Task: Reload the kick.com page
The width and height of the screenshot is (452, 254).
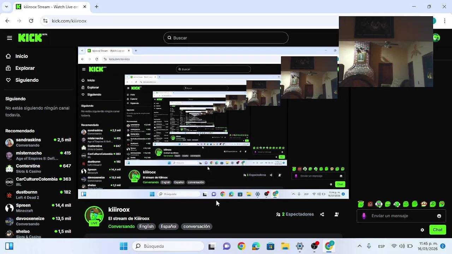Action: point(31,21)
